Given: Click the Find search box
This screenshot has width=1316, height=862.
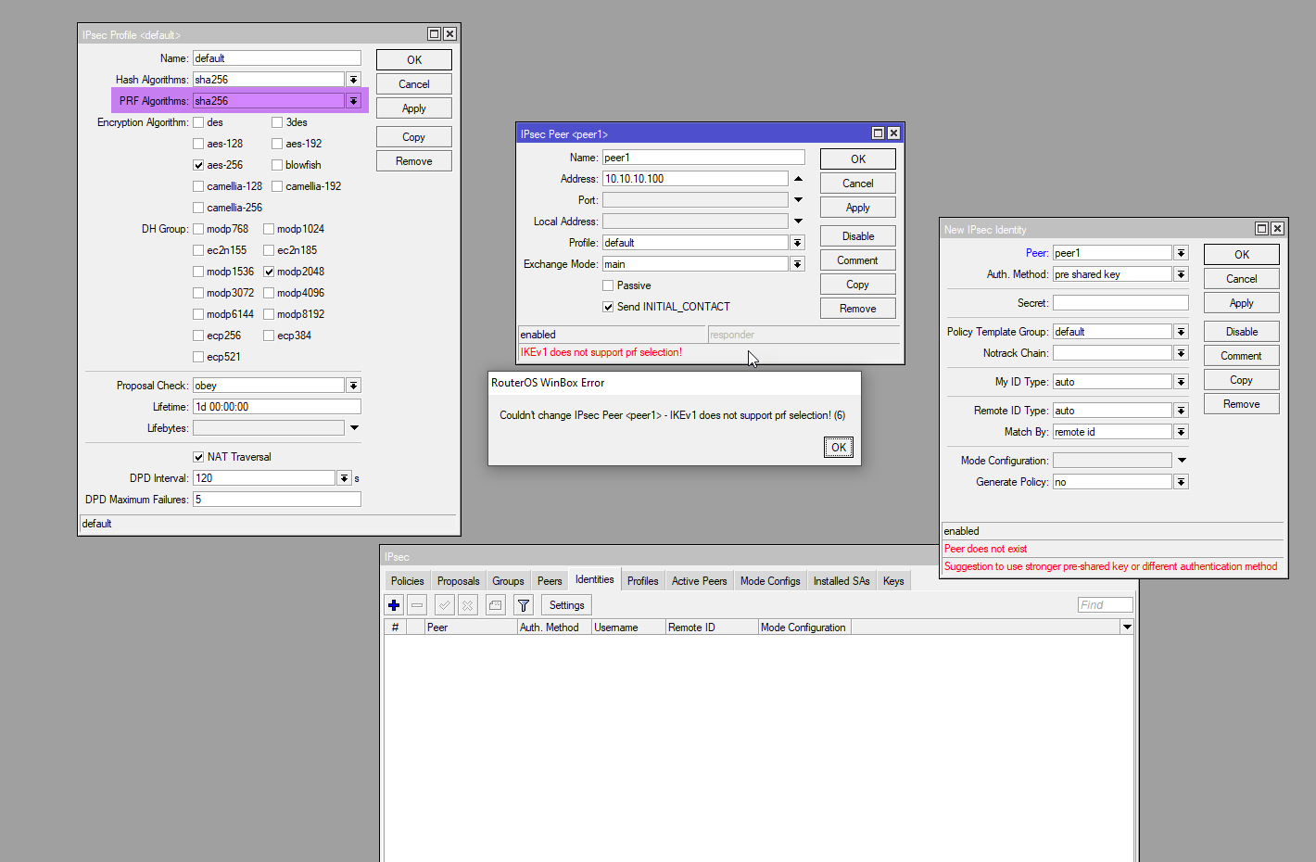Looking at the screenshot, I should tap(1106, 605).
